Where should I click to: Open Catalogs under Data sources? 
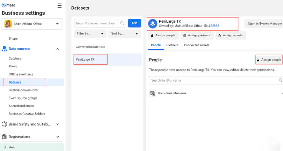click(15, 58)
